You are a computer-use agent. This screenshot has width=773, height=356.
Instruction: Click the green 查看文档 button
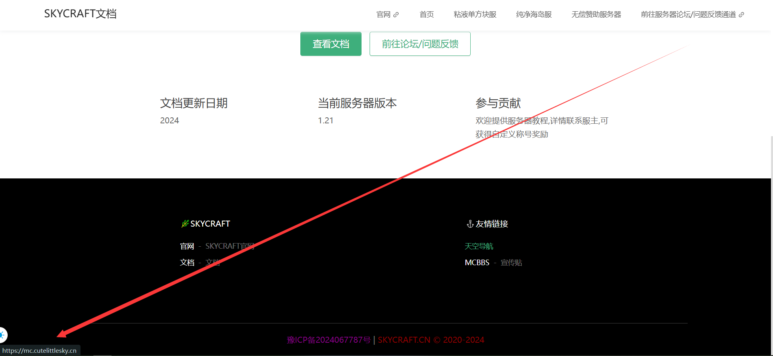point(331,44)
